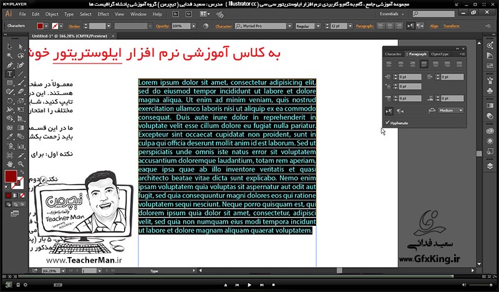Click the red Fill color swatch in toolbox
This screenshot has width=499, height=292.
11,177
